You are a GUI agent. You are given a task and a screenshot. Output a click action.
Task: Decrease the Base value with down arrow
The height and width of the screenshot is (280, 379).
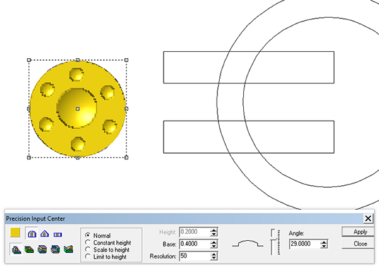(214, 246)
